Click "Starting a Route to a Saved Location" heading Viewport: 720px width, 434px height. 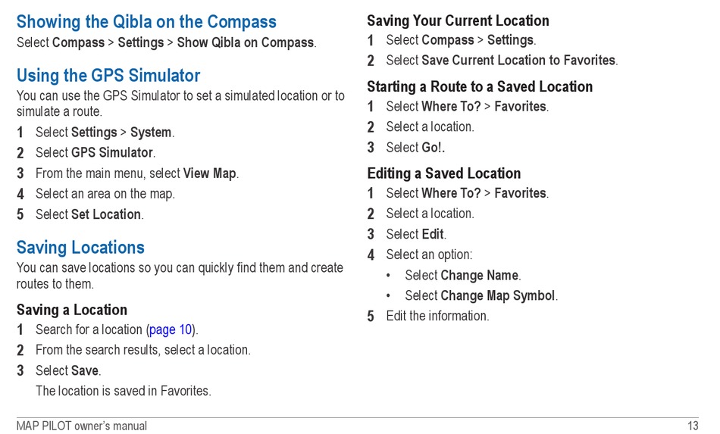tap(480, 86)
